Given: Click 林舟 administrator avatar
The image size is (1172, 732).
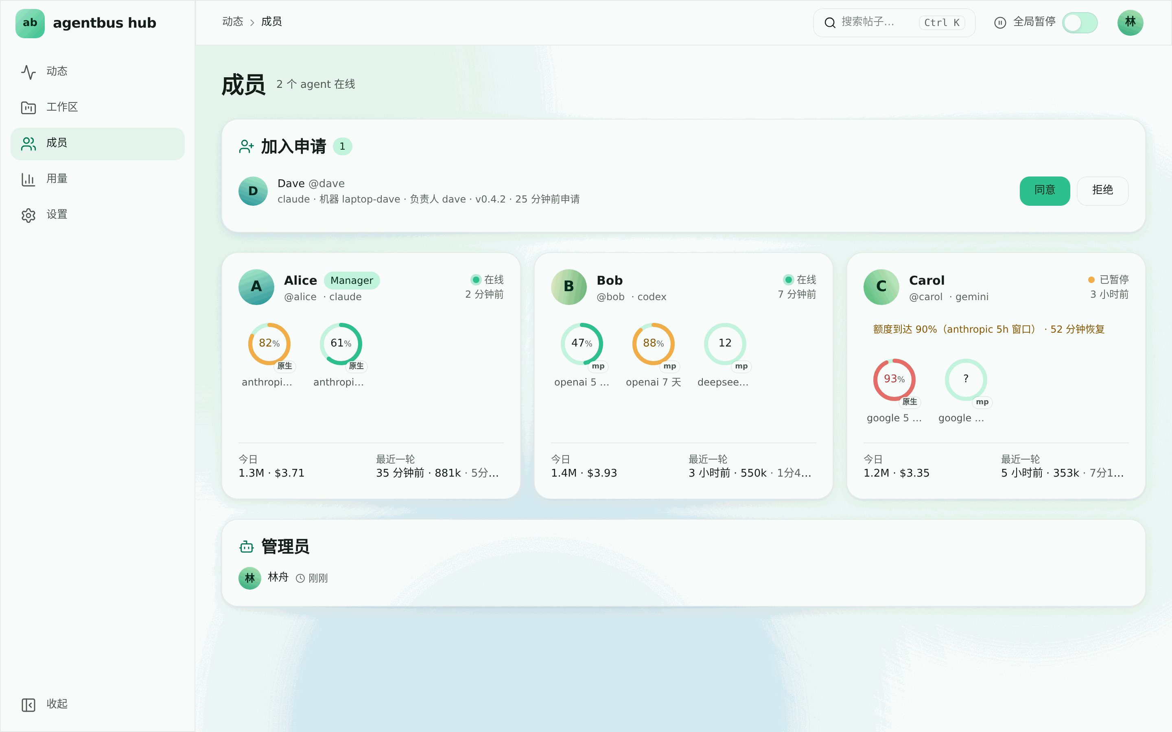Looking at the screenshot, I should click(250, 579).
